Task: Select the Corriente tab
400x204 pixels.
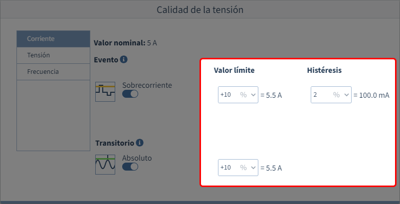Action: point(53,38)
